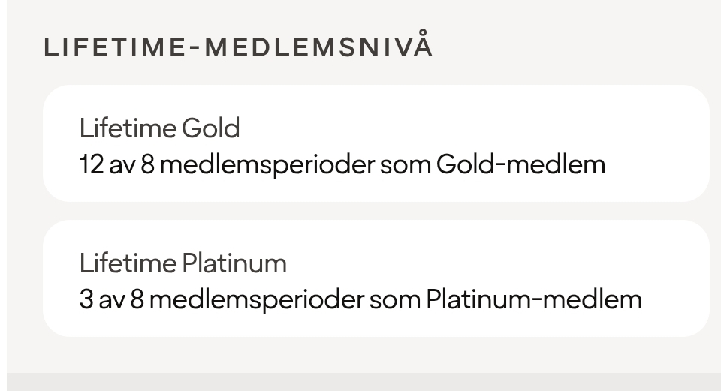
Task: Click the word 'Gold' in the Gold title
Action: pyautogui.click(x=210, y=128)
